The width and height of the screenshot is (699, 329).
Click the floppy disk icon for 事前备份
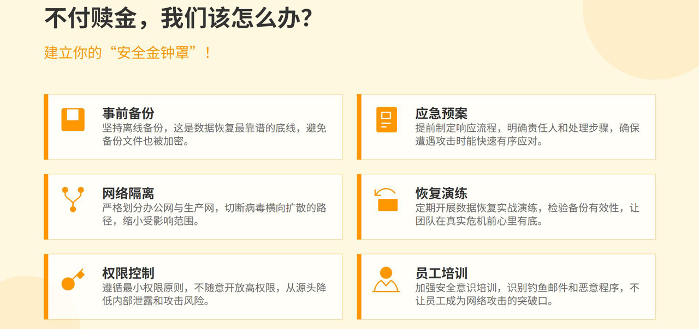coord(73,120)
